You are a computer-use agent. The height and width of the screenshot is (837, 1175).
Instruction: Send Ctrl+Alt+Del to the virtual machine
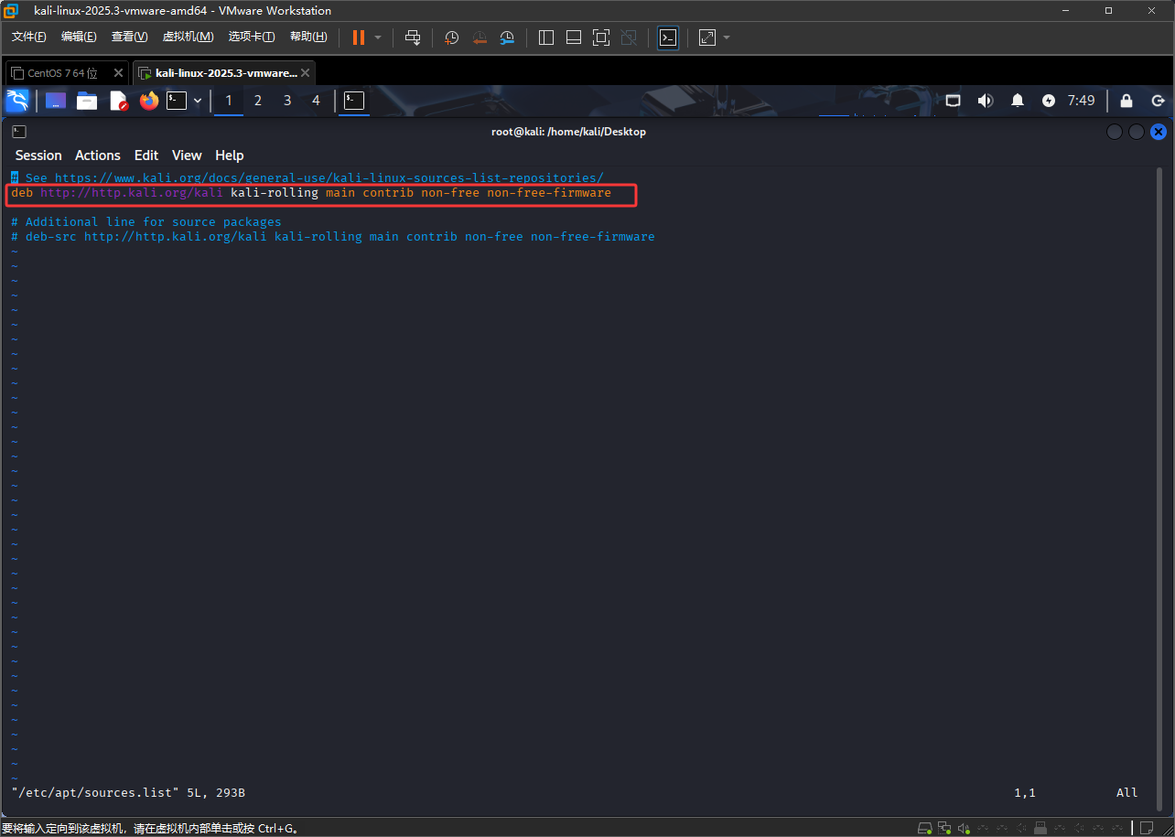(413, 38)
